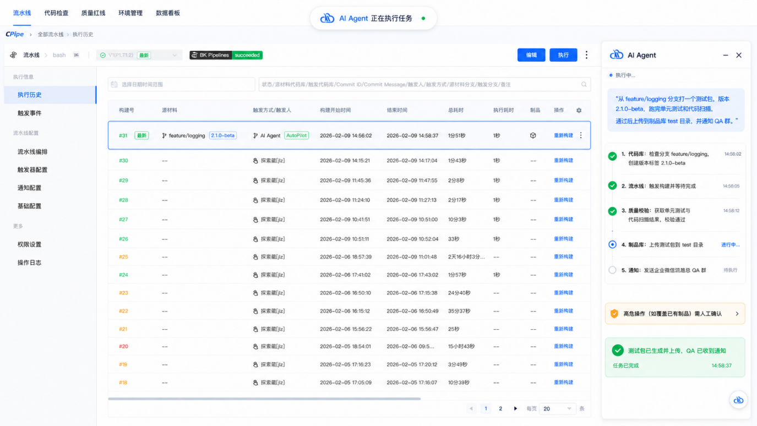Minimize the AI Agent side panel
Viewport: 757px width, 426px height.
[726, 55]
